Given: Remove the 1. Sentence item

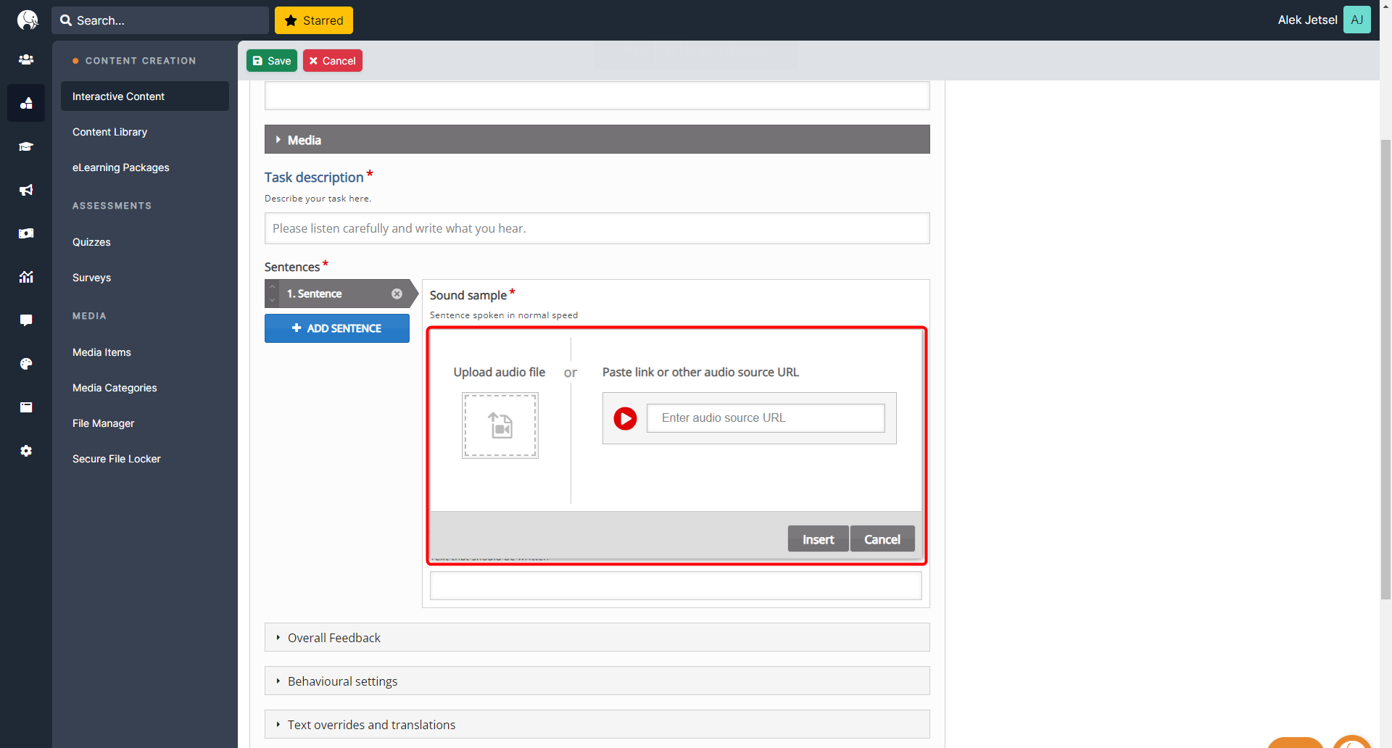Looking at the screenshot, I should (x=397, y=294).
